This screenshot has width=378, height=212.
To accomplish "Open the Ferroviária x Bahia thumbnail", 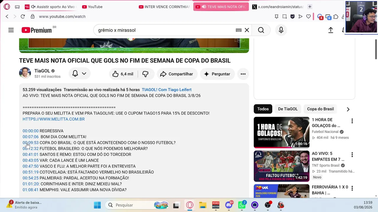I will 281,191.
